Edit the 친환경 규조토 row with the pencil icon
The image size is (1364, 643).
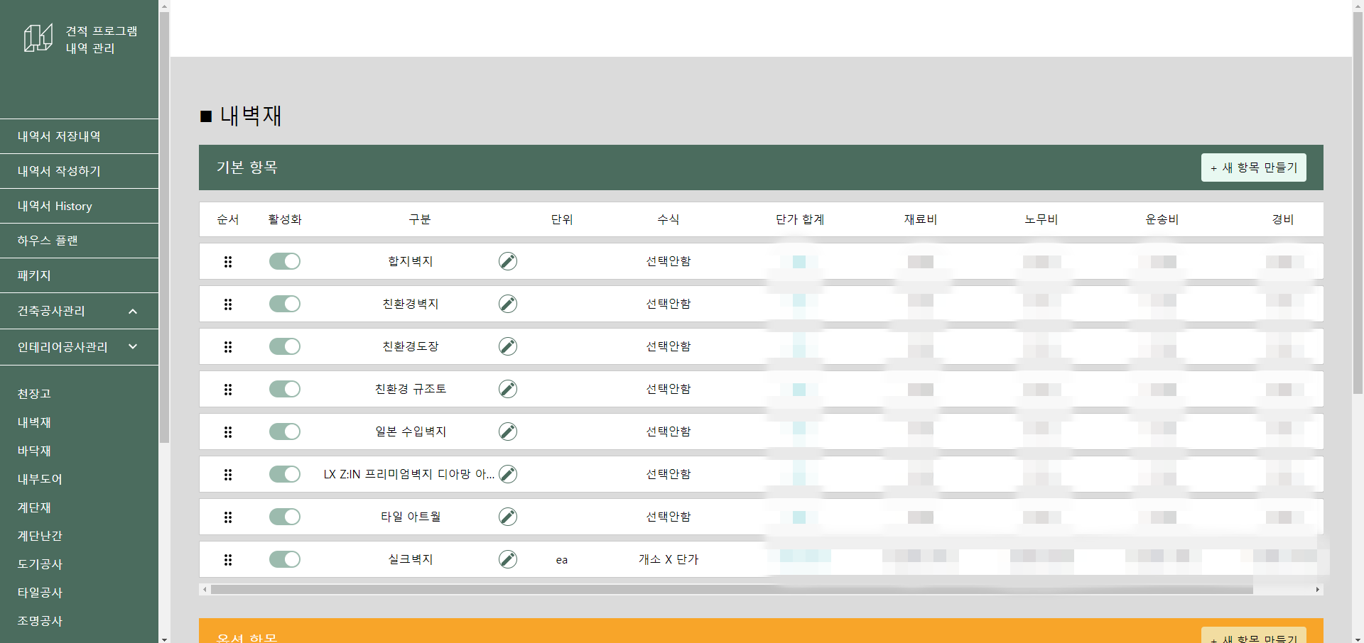point(508,389)
